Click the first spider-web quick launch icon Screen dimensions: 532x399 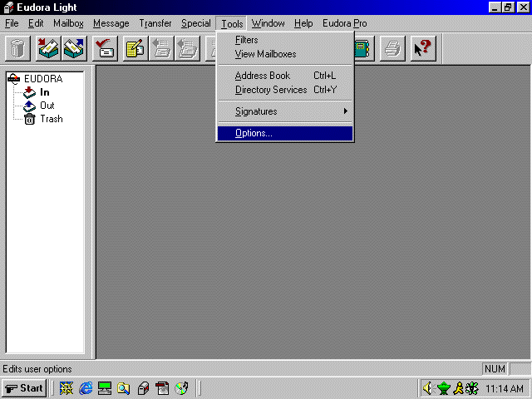66,388
